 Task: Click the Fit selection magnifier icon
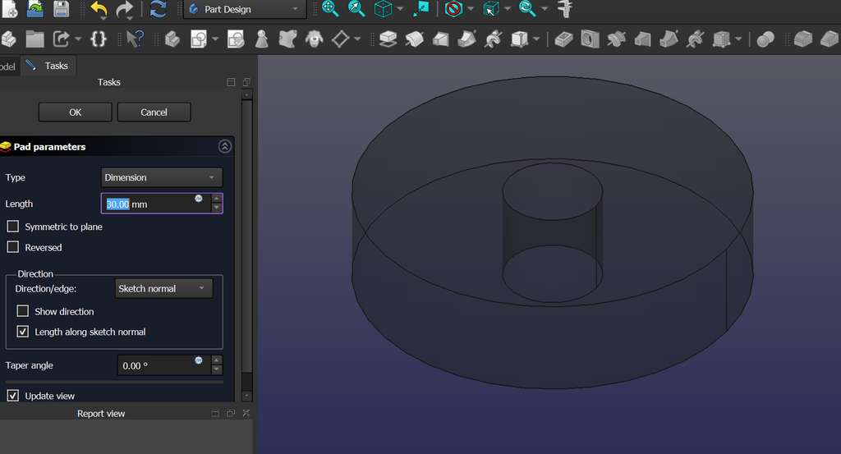click(356, 8)
